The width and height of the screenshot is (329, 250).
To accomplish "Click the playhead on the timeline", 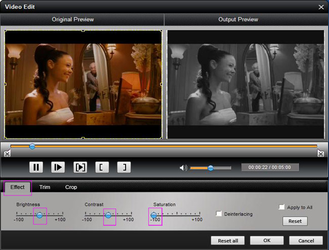I will click(32, 146).
